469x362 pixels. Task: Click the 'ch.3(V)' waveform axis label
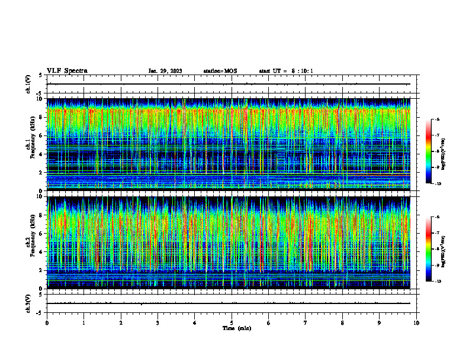click(28, 303)
